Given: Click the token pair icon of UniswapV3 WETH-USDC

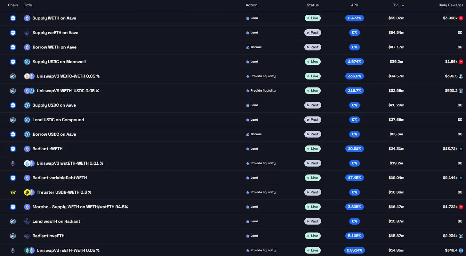Looking at the screenshot, I should click(x=29, y=91).
